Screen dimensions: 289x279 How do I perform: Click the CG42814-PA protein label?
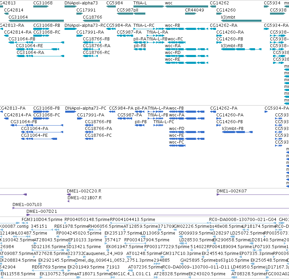[x=18, y=115]
